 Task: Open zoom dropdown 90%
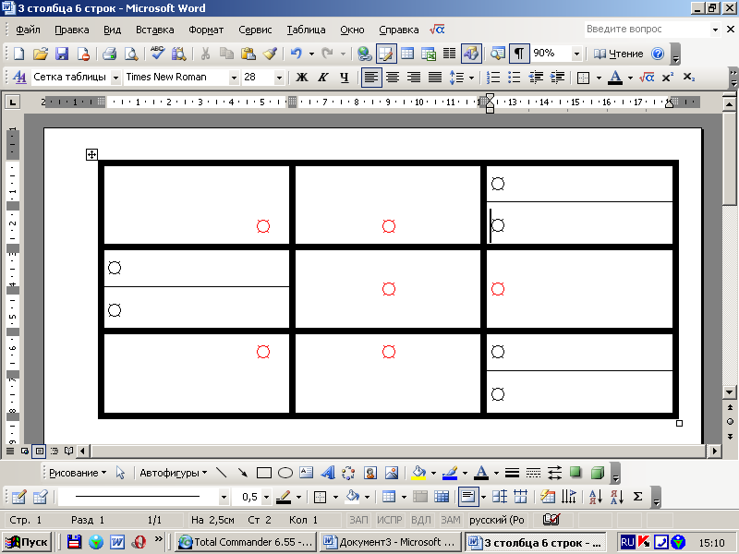(x=576, y=54)
